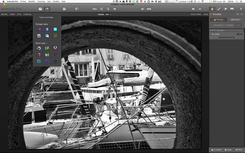Select the Brush tool

click(219, 9)
